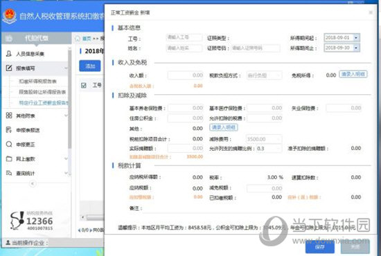Open the 所得期间止 date dropdown
This screenshot has width=381, height=256.
[x=356, y=48]
